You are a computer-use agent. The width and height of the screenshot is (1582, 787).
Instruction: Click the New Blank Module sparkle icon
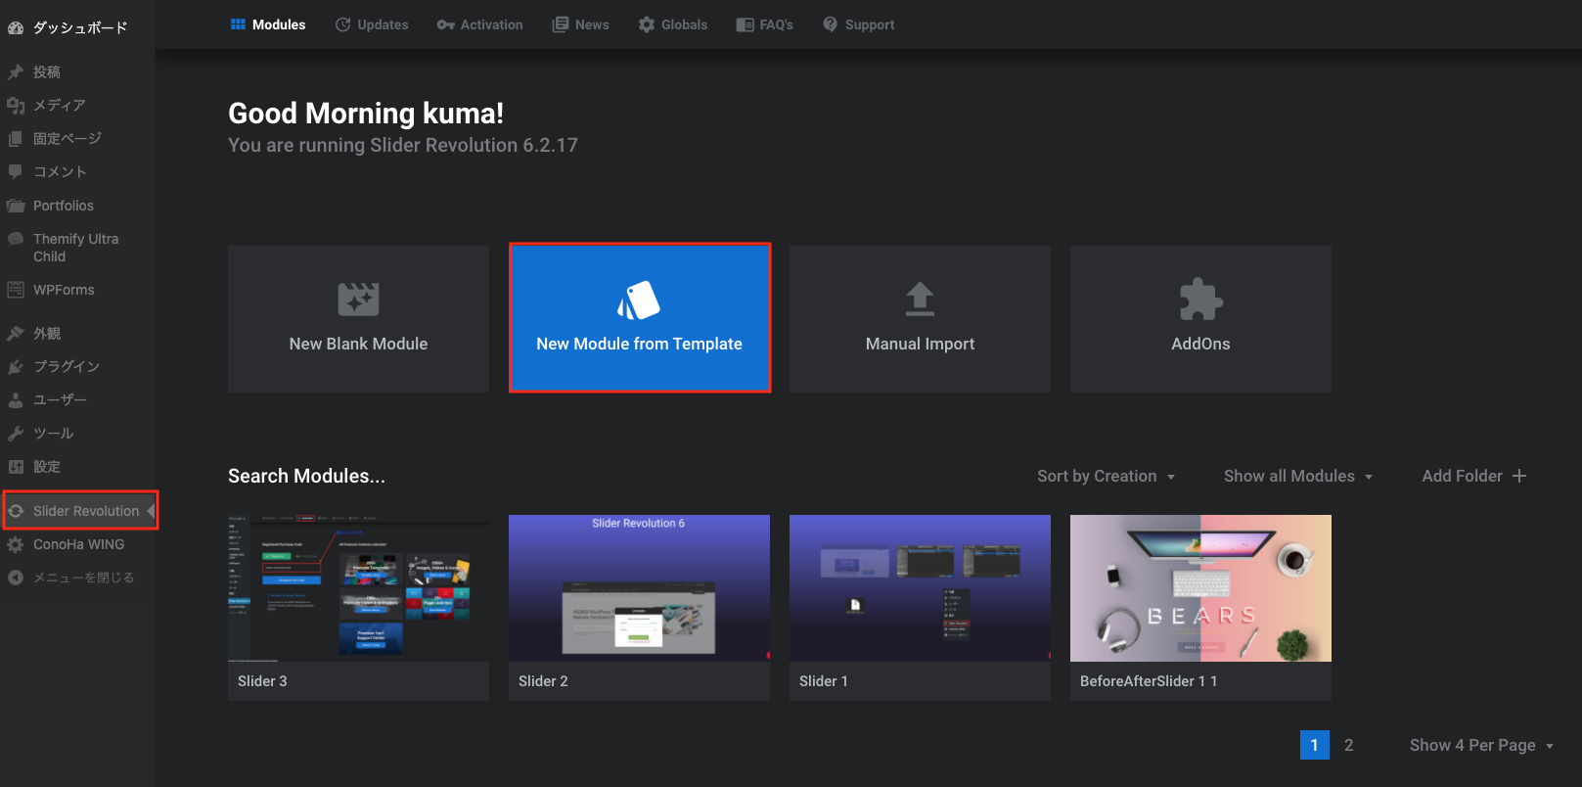tap(358, 300)
